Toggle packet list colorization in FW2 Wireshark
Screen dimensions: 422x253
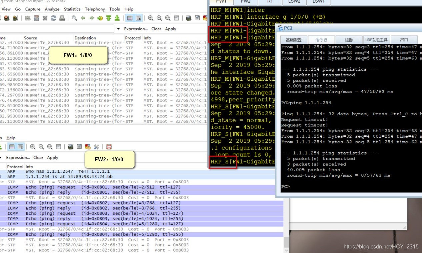click(x=12, y=147)
